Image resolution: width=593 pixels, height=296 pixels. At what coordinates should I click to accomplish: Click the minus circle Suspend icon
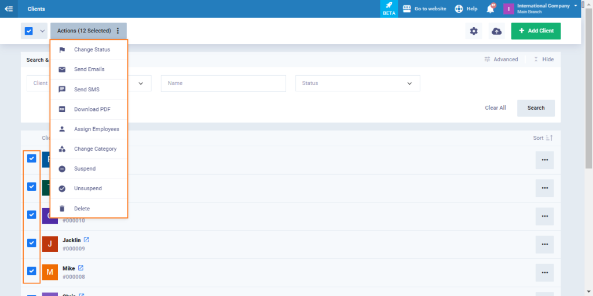pyautogui.click(x=62, y=169)
